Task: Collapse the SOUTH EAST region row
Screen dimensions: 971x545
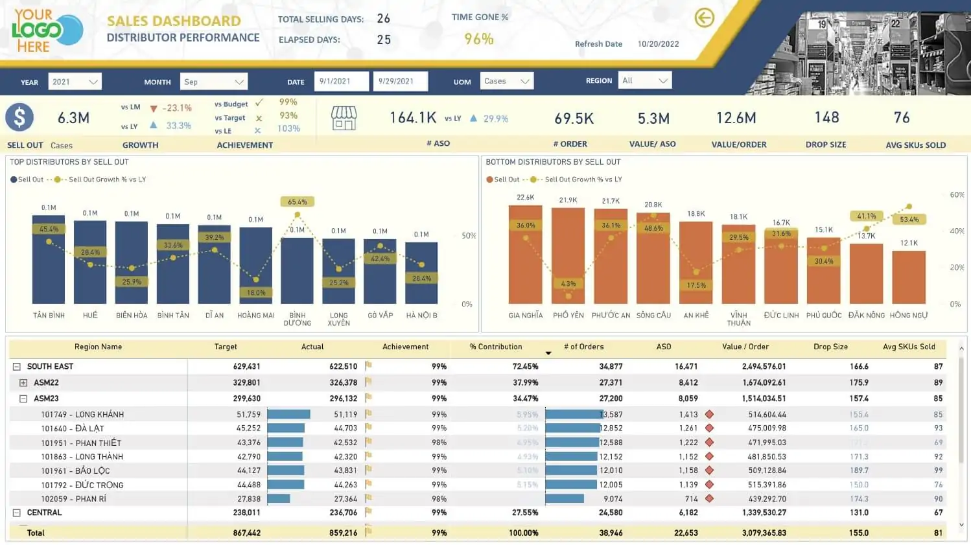Action: [17, 366]
